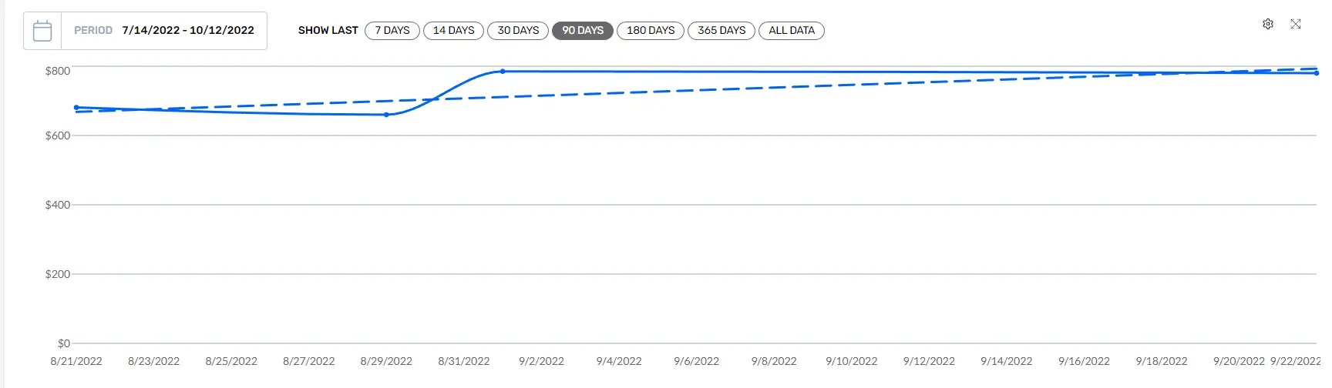
Task: Click the 9/10/2022 x-axis label
Action: (852, 361)
